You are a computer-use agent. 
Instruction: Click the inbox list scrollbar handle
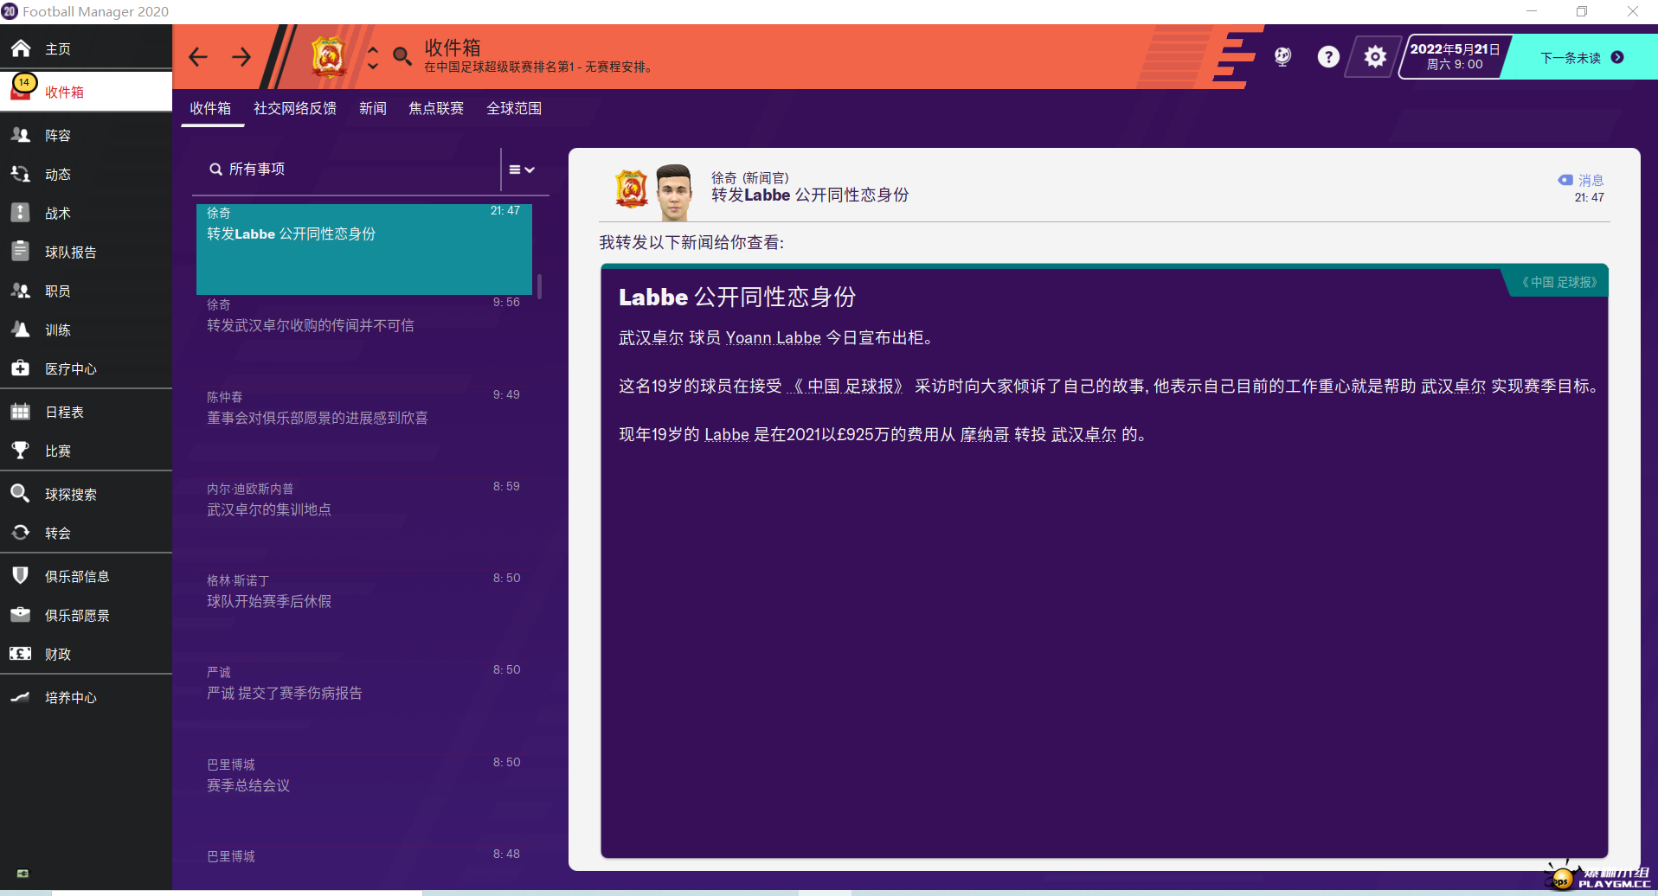[540, 286]
